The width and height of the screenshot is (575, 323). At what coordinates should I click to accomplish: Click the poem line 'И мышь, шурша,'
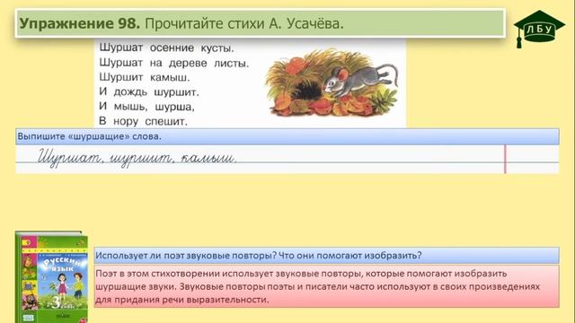[x=146, y=107]
